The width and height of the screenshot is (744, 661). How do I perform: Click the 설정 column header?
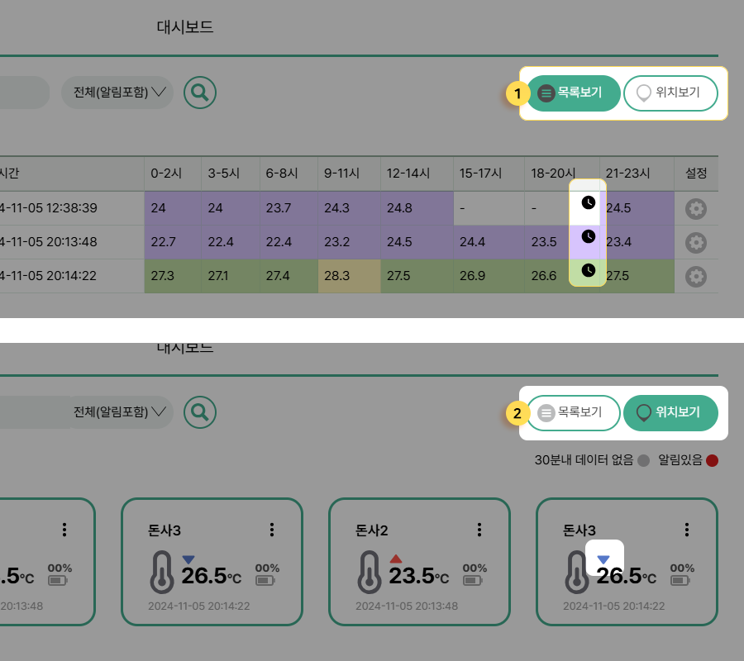[696, 174]
